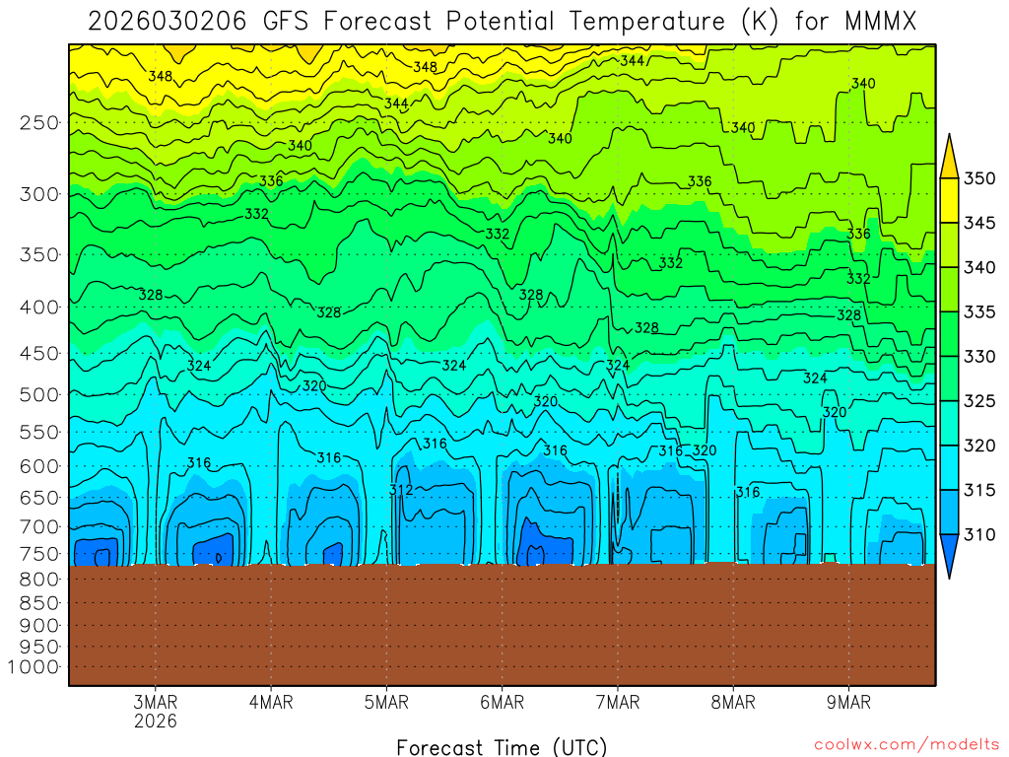Select the "4MAR" date label
The width and height of the screenshot is (1009, 757).
(271, 702)
